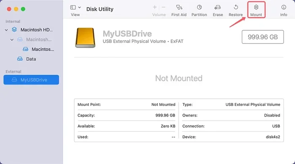Click the MyUSBDrive title heading
The image size is (295, 164).
pyautogui.click(x=127, y=34)
